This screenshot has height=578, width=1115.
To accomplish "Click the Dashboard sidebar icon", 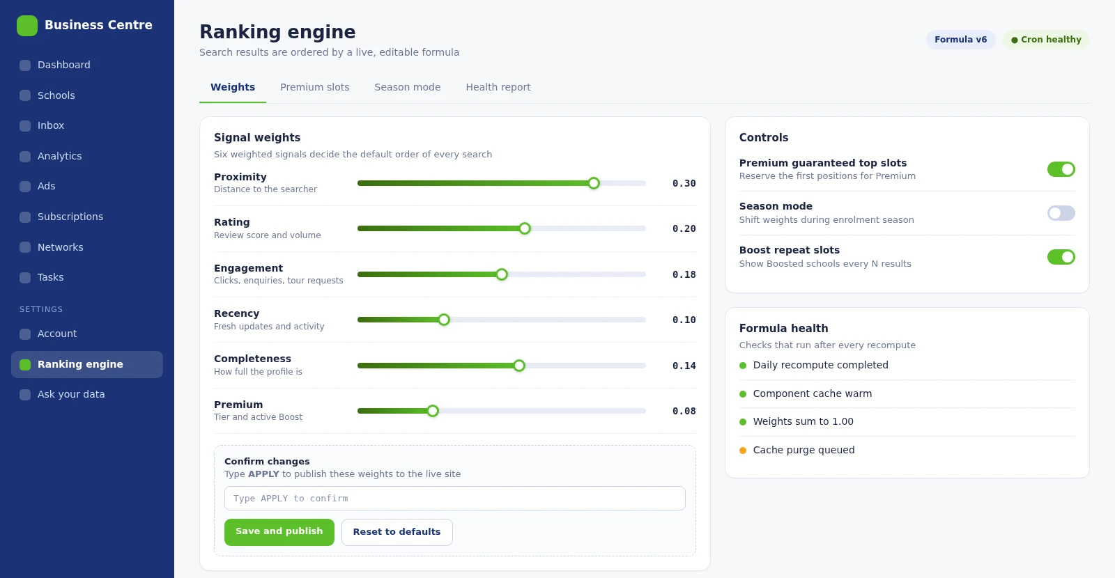I will coord(25,65).
